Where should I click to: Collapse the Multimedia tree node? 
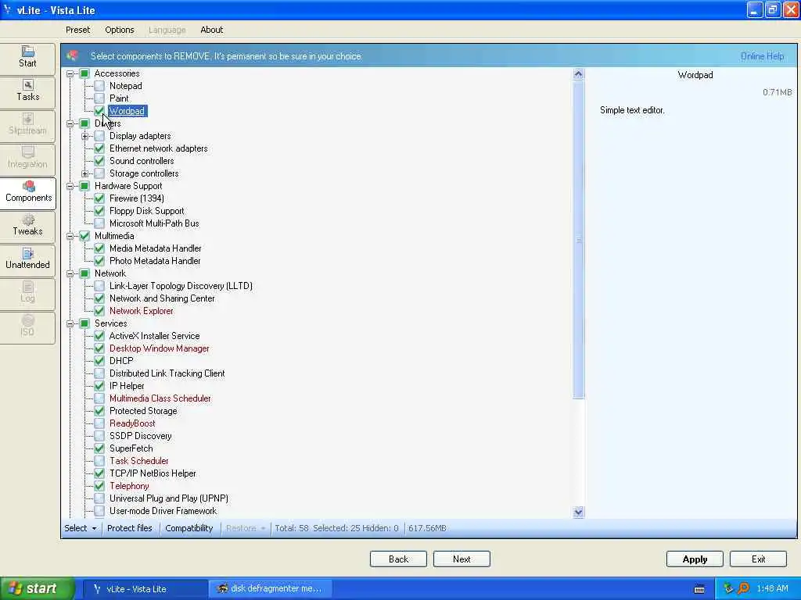pos(70,236)
